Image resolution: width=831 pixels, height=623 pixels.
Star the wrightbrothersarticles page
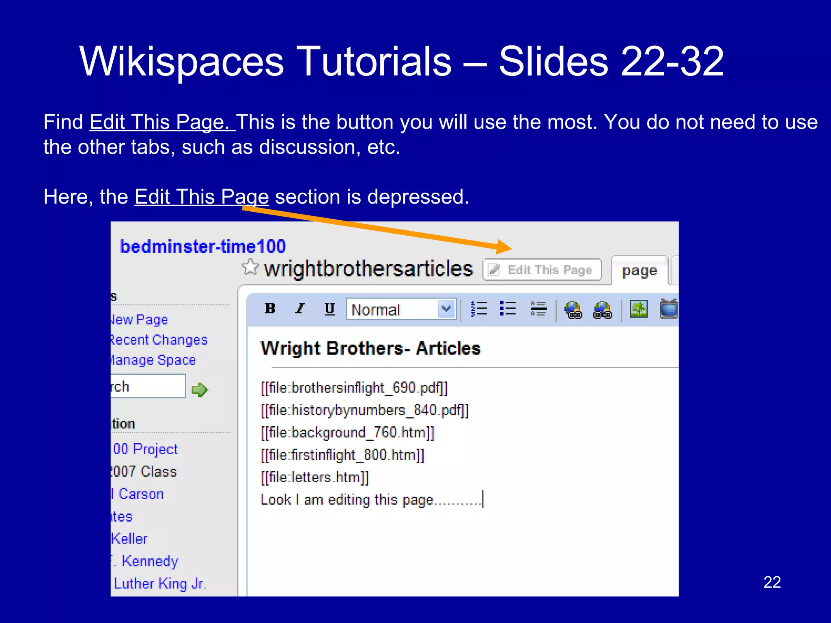coord(250,268)
